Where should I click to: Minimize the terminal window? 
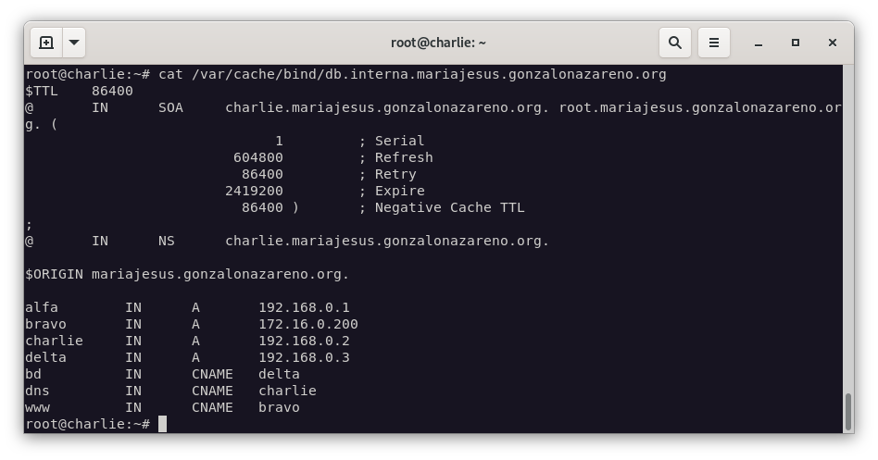click(x=759, y=43)
